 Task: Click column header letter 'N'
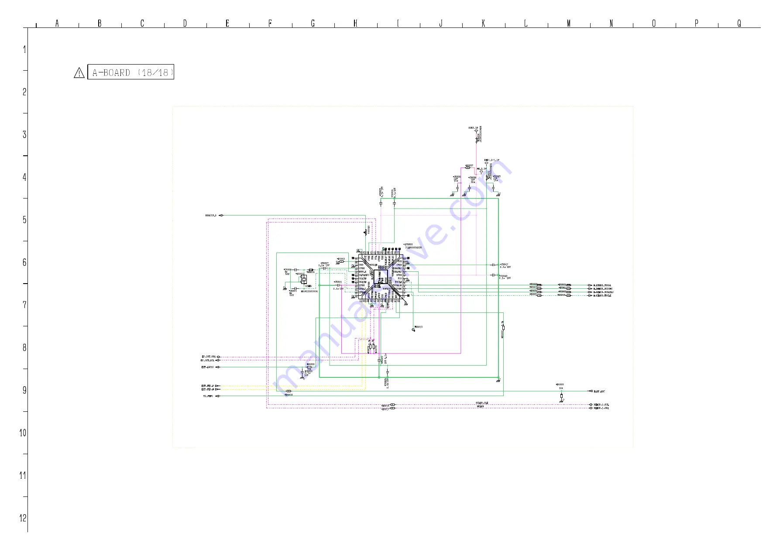(612, 23)
